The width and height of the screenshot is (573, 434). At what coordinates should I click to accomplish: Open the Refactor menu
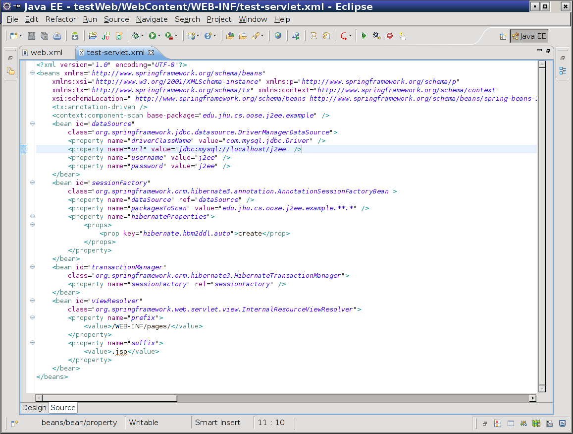60,19
